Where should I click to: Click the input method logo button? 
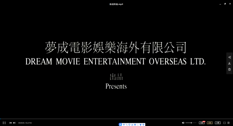click(x=120, y=125)
